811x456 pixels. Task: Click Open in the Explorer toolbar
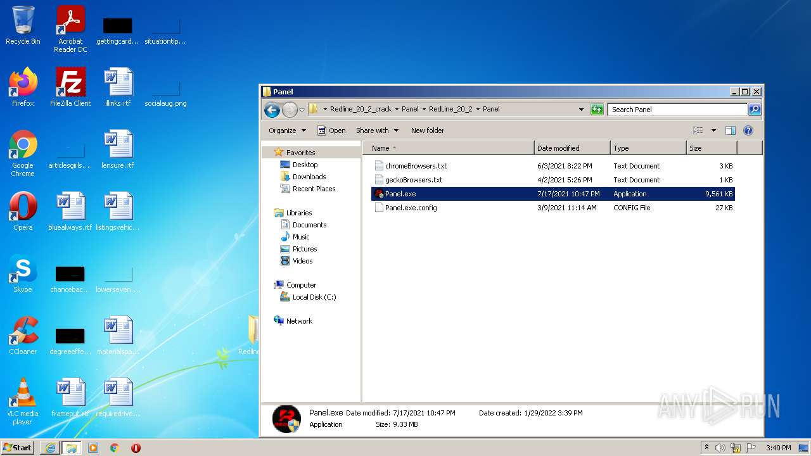click(331, 130)
